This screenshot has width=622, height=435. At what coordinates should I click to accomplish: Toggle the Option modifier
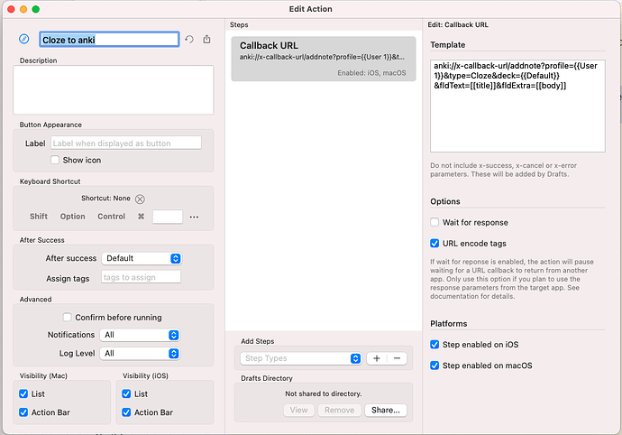point(73,217)
